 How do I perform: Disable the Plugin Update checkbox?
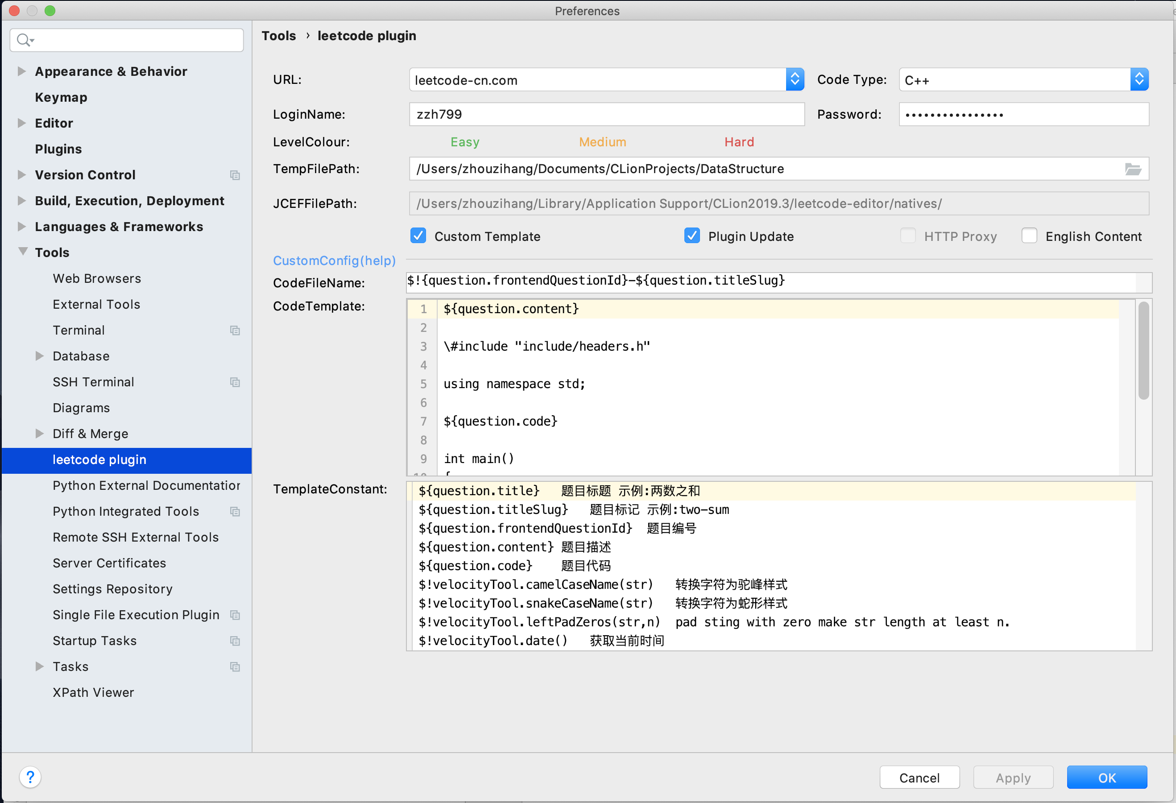click(x=692, y=236)
